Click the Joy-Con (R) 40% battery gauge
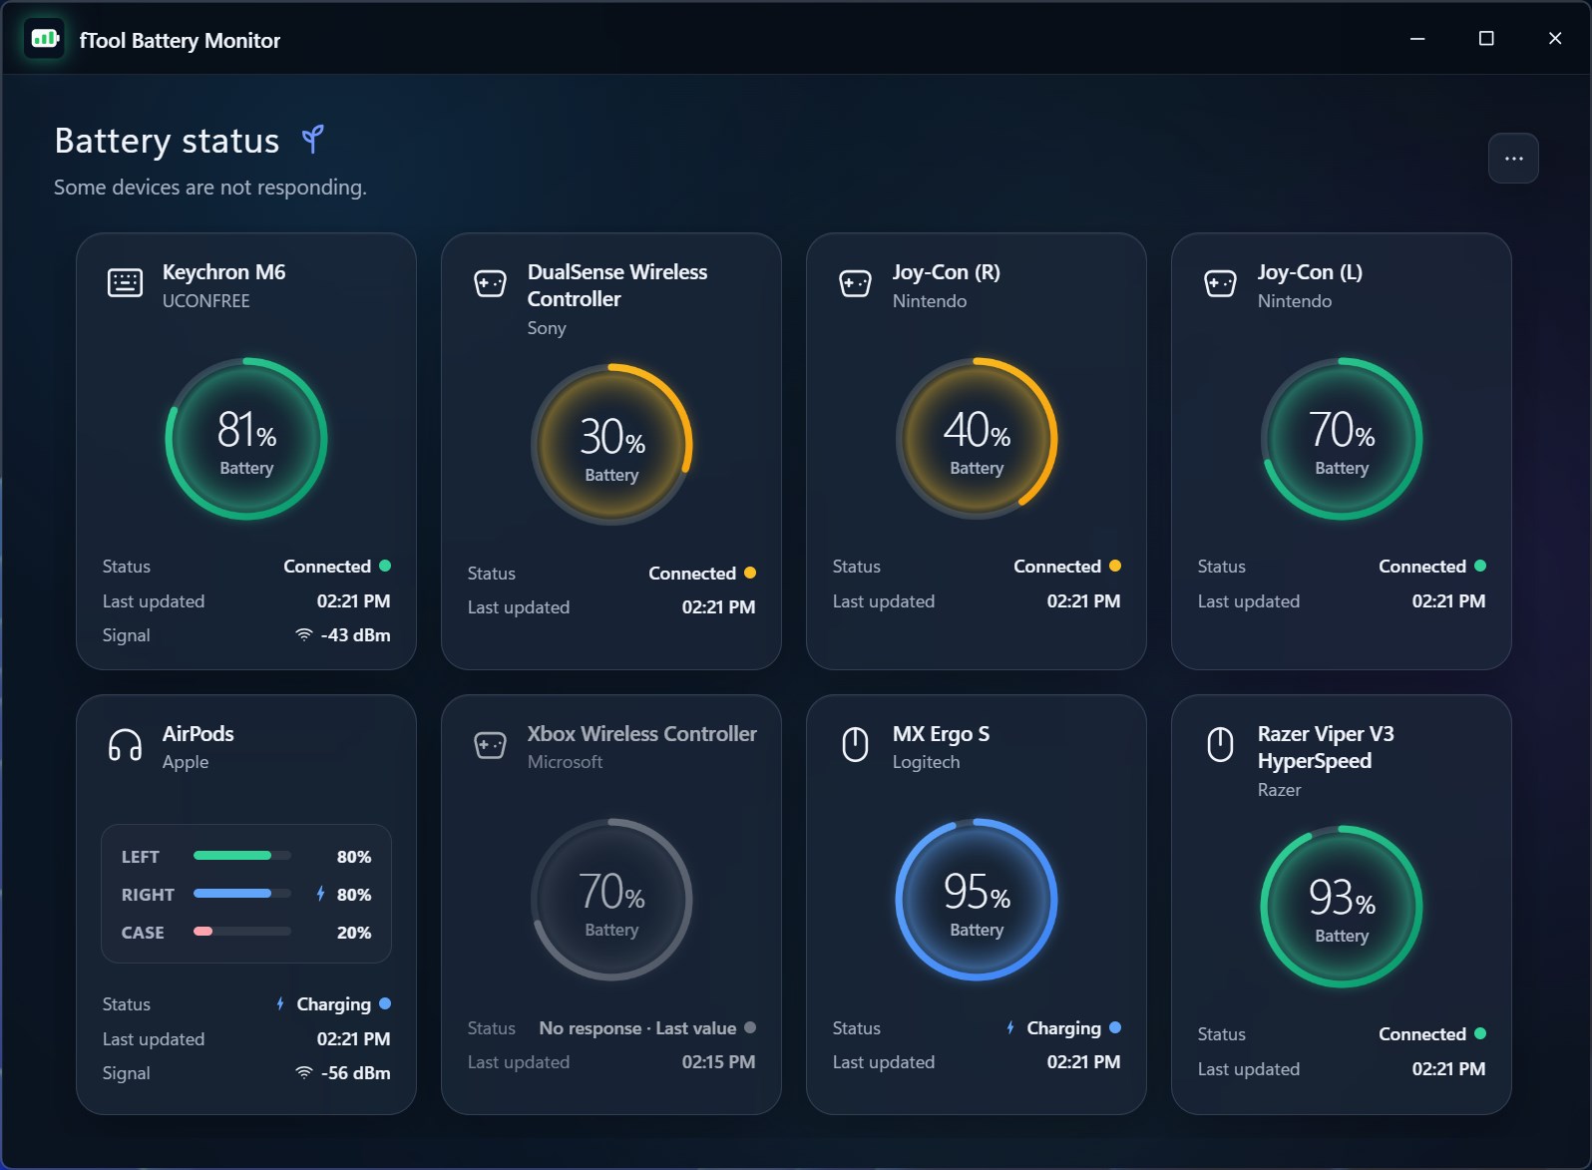 (x=977, y=439)
